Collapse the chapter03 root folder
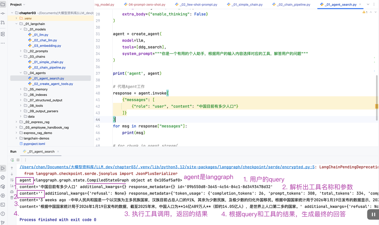379x225 pixels. (x=12, y=13)
